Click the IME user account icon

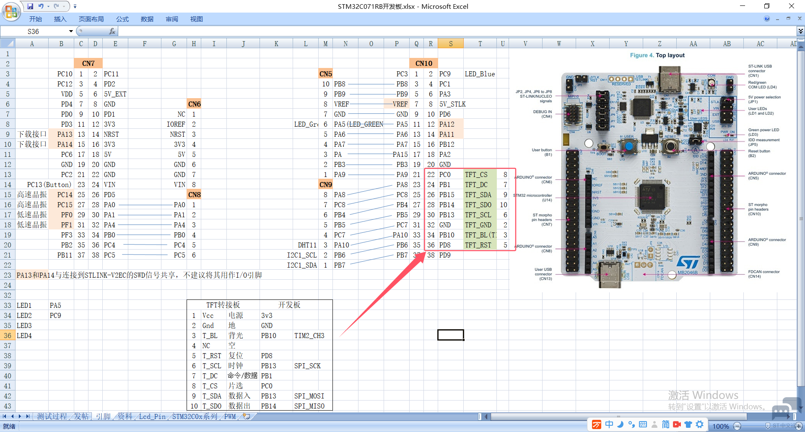tap(654, 424)
